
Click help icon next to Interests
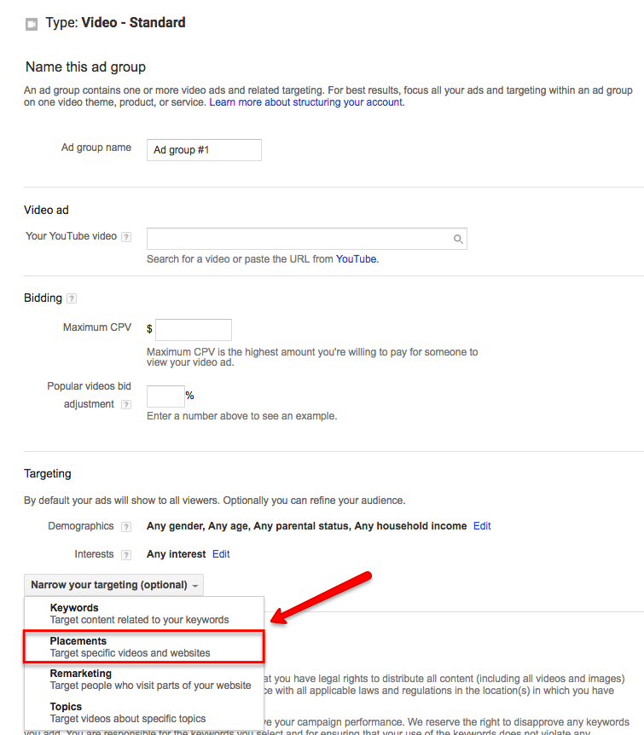tap(126, 555)
